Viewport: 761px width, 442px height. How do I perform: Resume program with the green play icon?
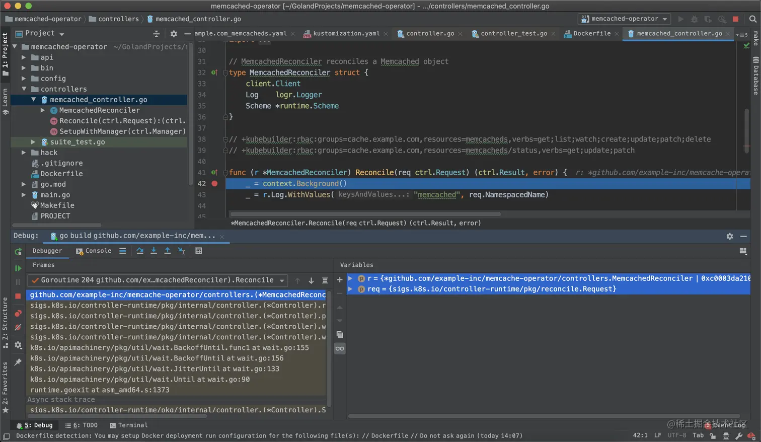(x=18, y=268)
